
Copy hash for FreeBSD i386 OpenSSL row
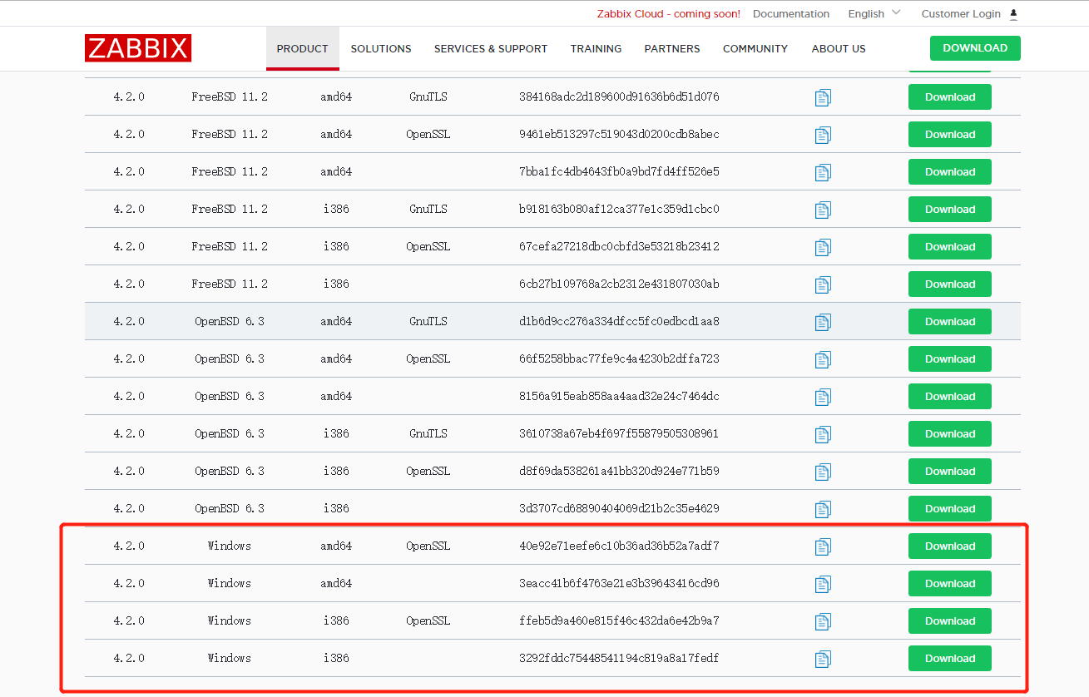[x=823, y=247]
